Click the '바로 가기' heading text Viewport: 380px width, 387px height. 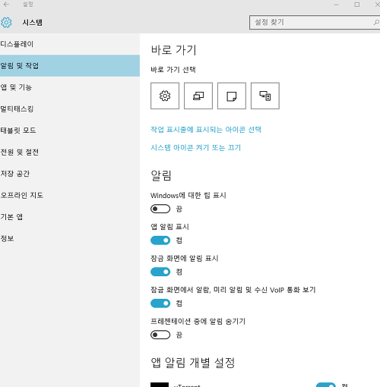pyautogui.click(x=173, y=50)
